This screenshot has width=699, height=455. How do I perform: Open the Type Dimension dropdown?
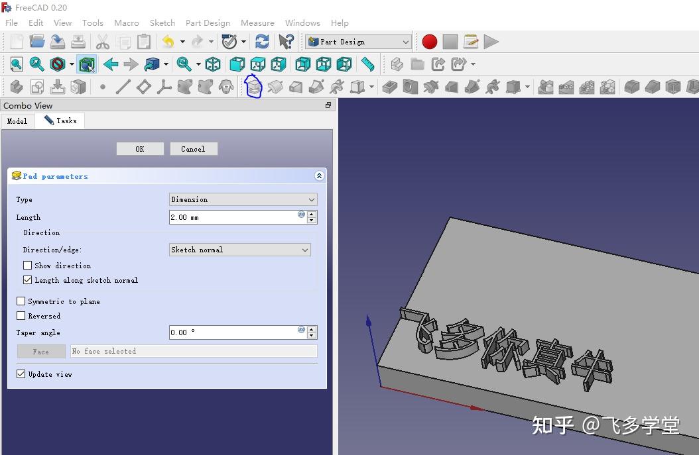243,199
